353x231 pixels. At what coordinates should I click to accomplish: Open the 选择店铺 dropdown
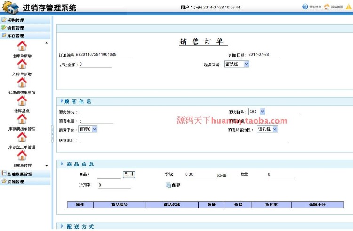(237, 64)
